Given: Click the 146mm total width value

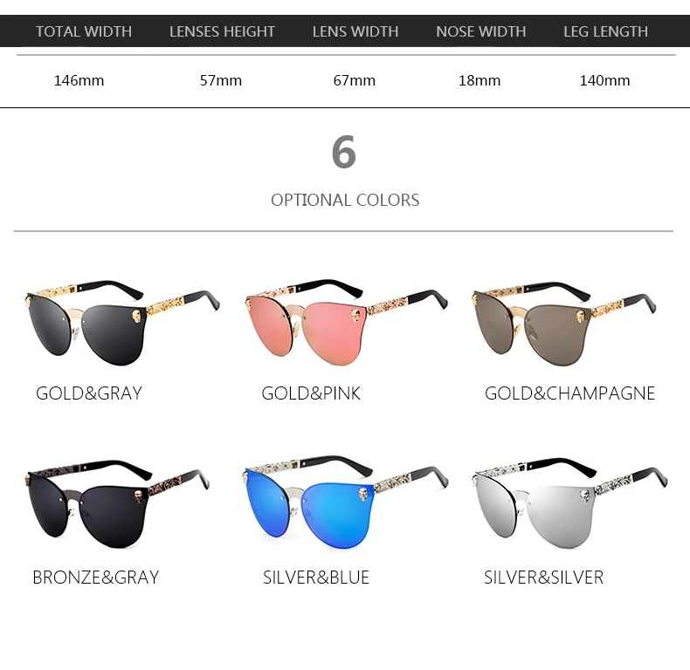Looking at the screenshot, I should tap(79, 80).
